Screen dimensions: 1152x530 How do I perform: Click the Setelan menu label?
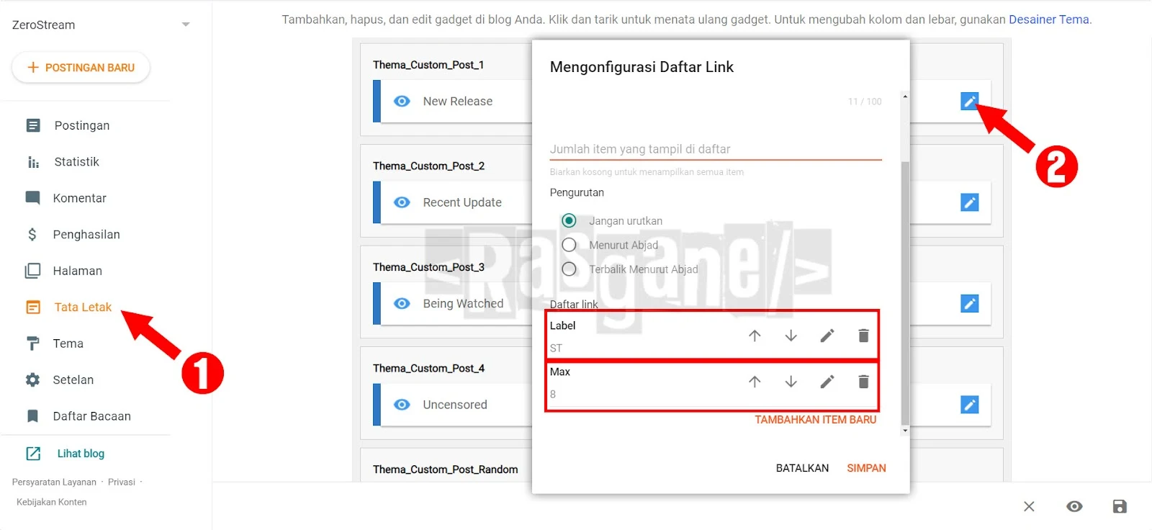click(x=73, y=379)
